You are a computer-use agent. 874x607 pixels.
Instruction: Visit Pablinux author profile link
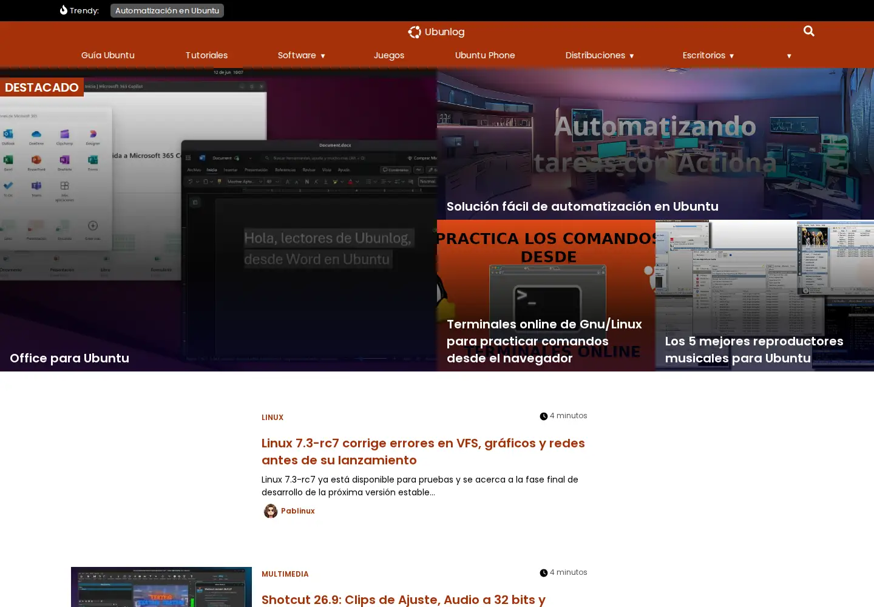(x=298, y=511)
